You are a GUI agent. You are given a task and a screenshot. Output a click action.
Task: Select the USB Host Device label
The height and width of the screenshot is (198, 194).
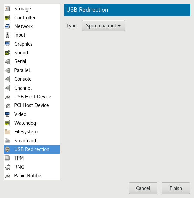33,97
